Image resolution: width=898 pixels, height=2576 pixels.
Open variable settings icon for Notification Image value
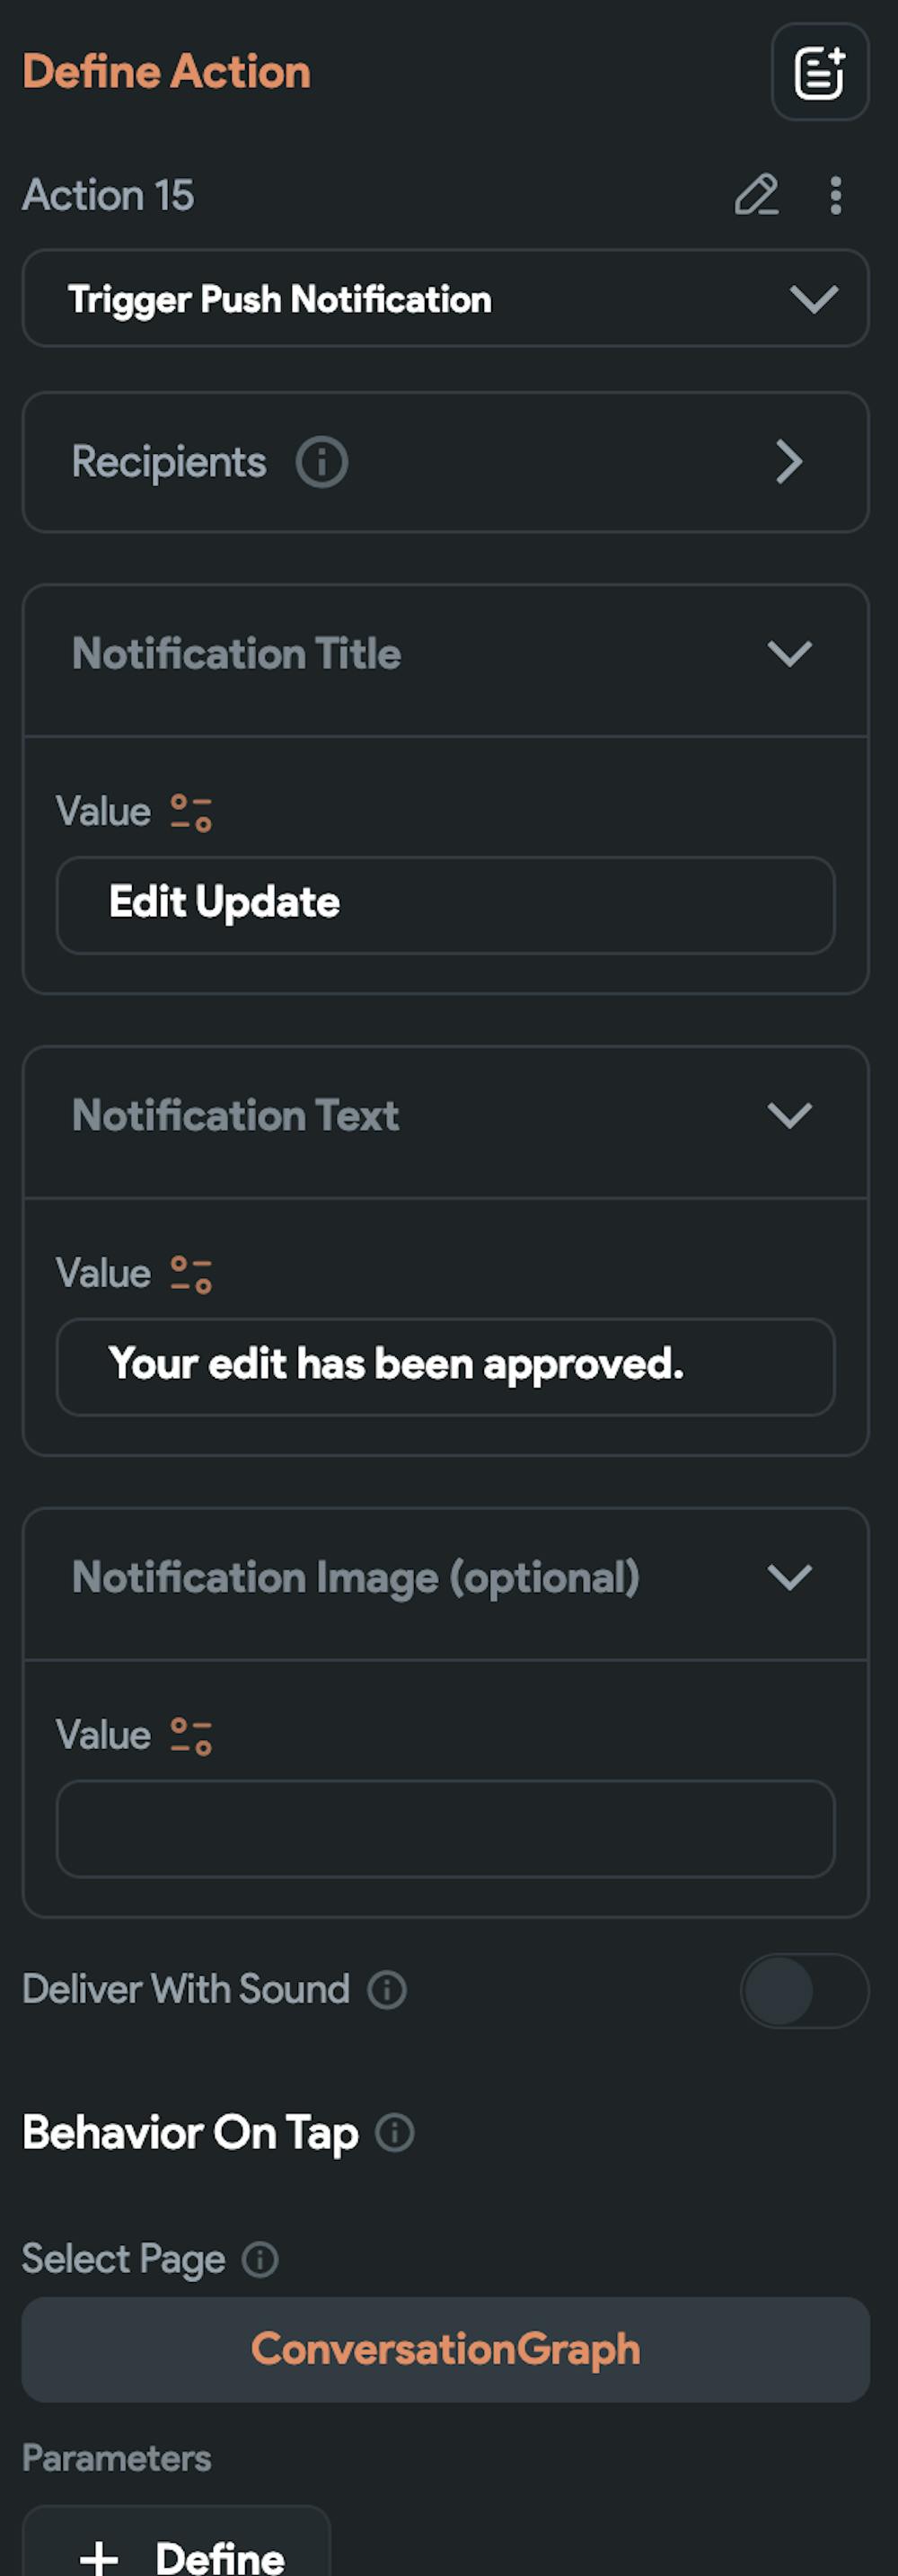(190, 1736)
